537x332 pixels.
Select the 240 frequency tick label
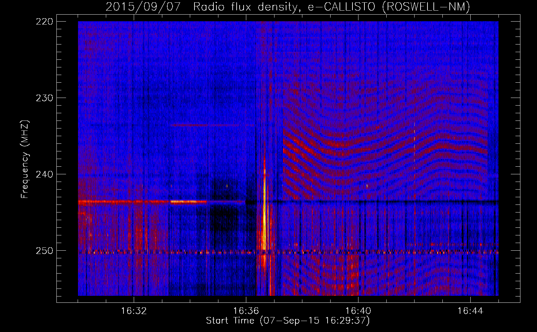(44, 174)
